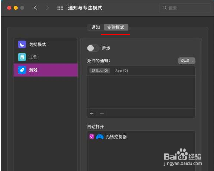This screenshot has height=171, width=214.
Task: Show all preferences grid icon
Action: point(60,8)
